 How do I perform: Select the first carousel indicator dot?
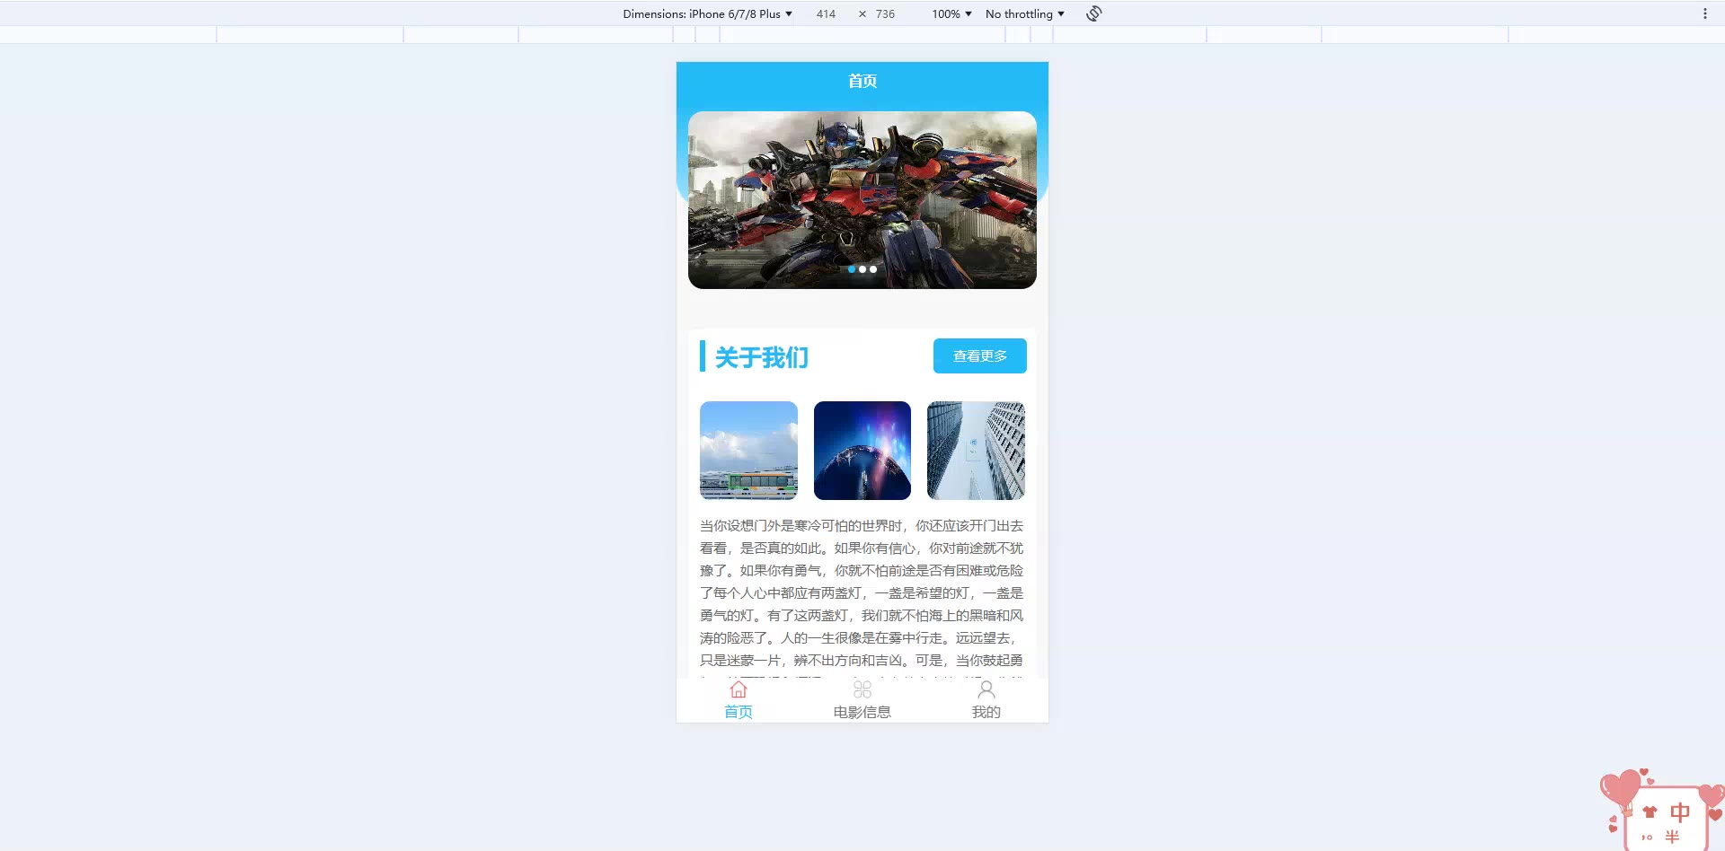click(x=852, y=269)
